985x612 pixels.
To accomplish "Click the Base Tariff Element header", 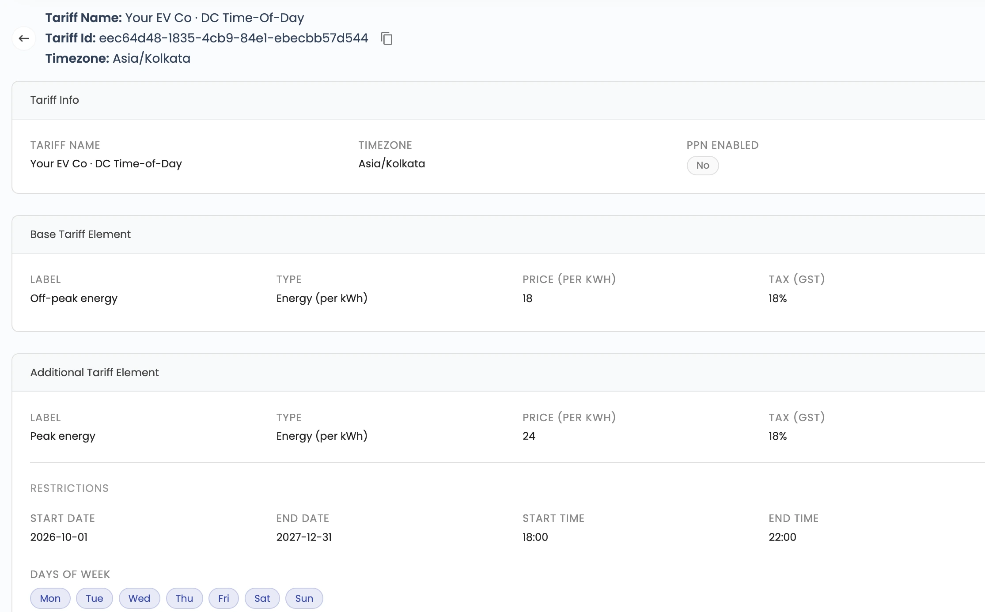I will [x=498, y=234].
